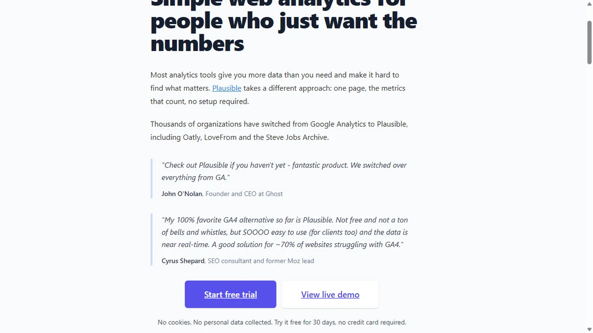Viewport: 593px width, 333px height.
Task: Click the quote starting "My 100% favorite GA4"
Action: [x=284, y=232]
